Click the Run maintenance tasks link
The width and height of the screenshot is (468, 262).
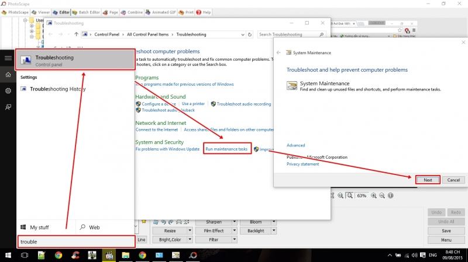click(227, 149)
